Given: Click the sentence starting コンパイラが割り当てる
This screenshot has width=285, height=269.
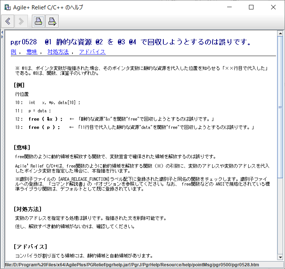Looking at the screenshot, I should [84, 256].
